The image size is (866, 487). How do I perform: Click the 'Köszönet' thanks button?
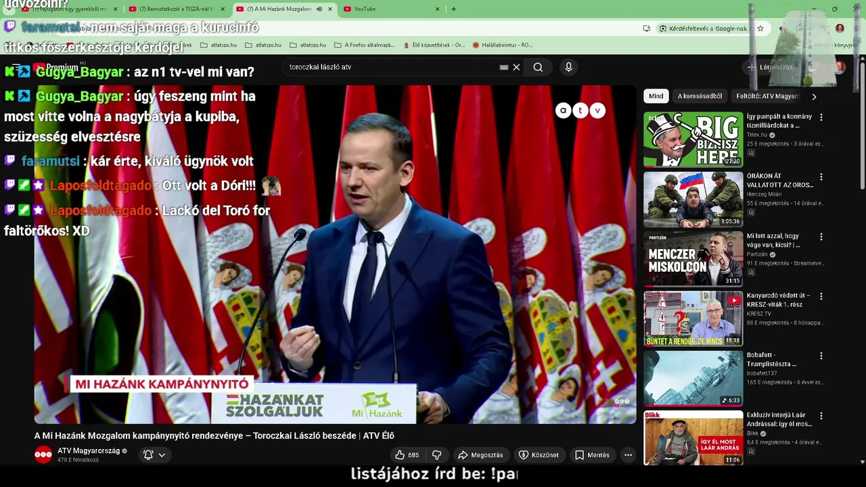[x=539, y=455]
